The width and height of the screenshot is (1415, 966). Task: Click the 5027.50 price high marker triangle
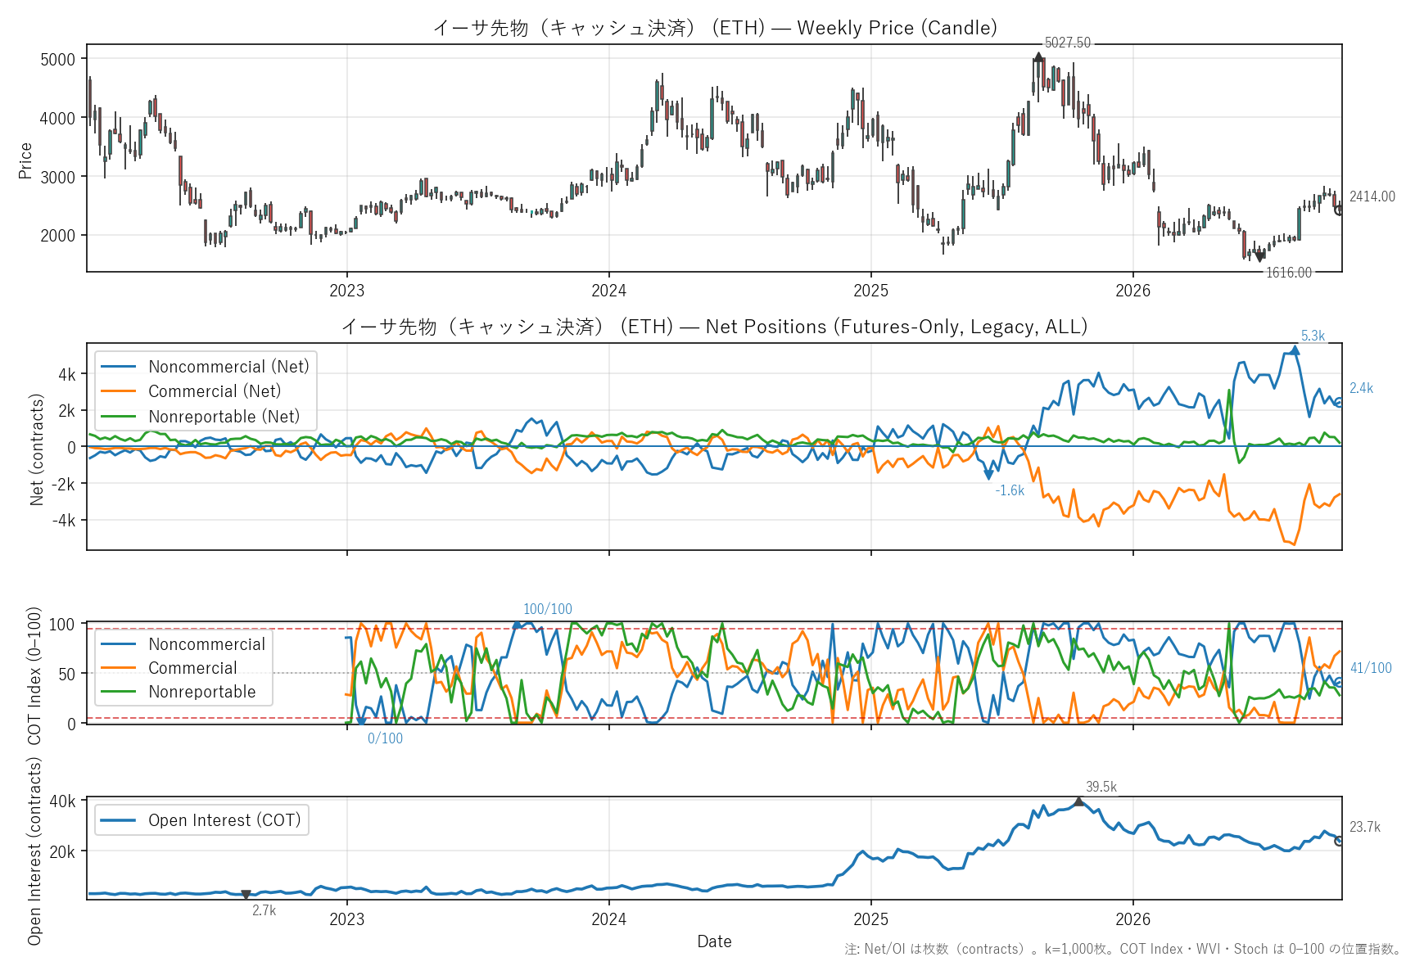point(1038,57)
